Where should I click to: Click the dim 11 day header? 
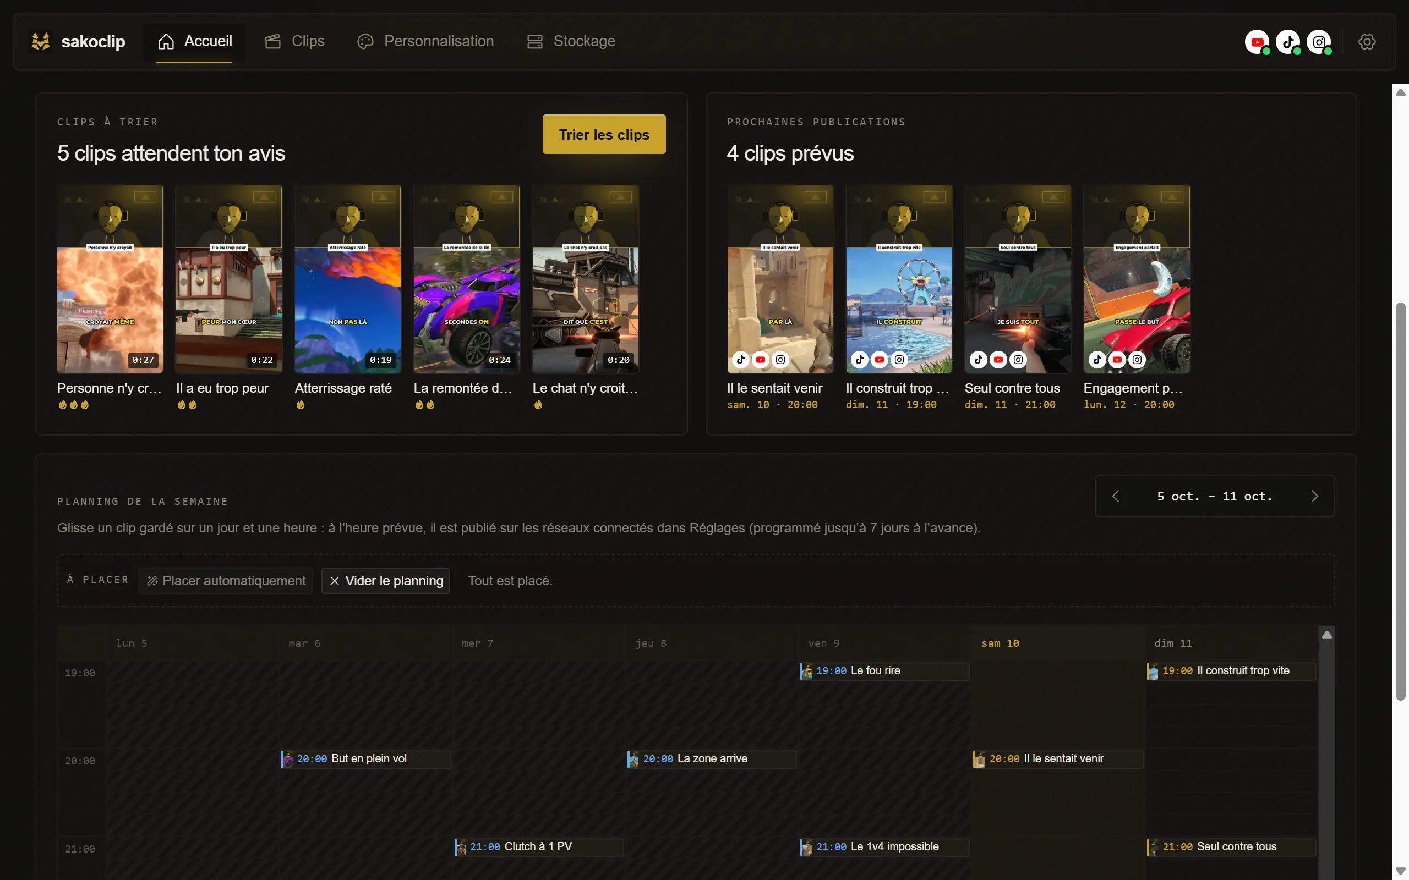point(1173,643)
